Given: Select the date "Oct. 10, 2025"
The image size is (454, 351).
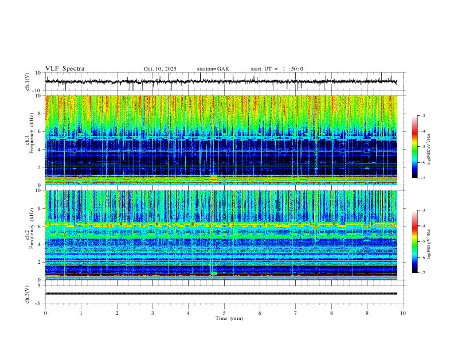Looking at the screenshot, I should 160,69.
